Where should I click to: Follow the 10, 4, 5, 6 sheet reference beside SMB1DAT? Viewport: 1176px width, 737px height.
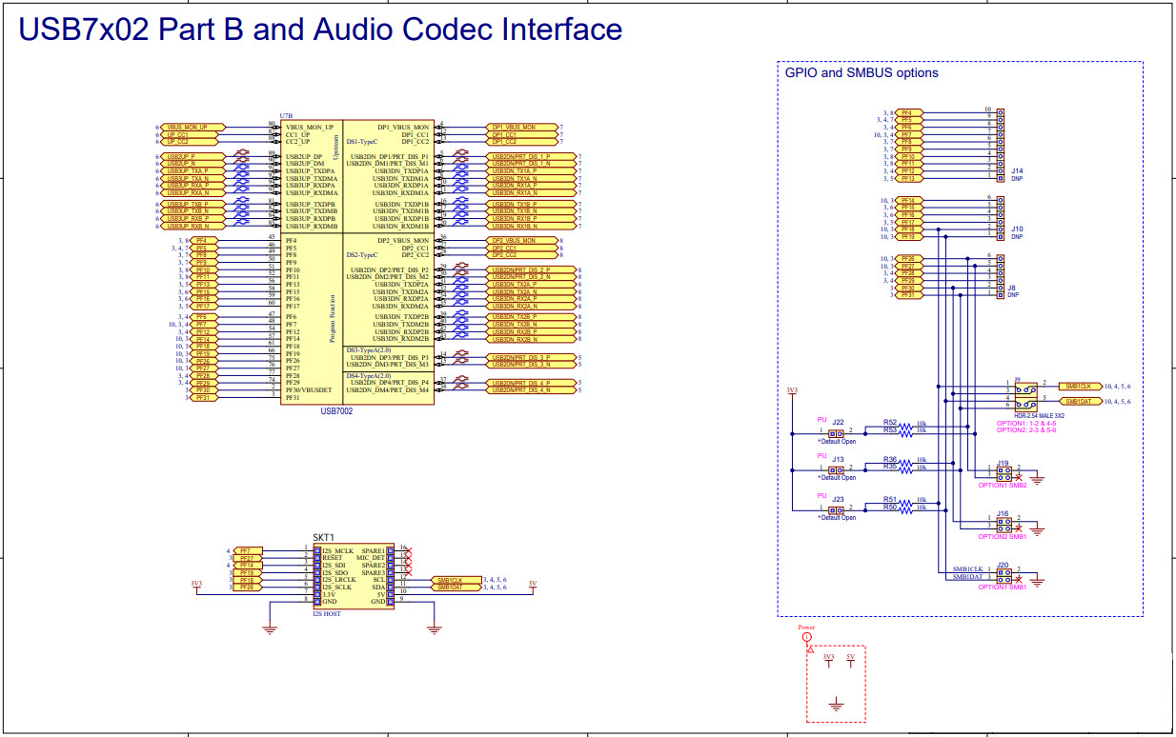pyautogui.click(x=1116, y=401)
